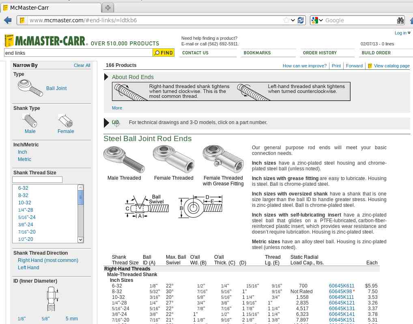This screenshot has width=413, height=324.
Task: Select 7/16"-20 in thread size list
Action: 27,232
